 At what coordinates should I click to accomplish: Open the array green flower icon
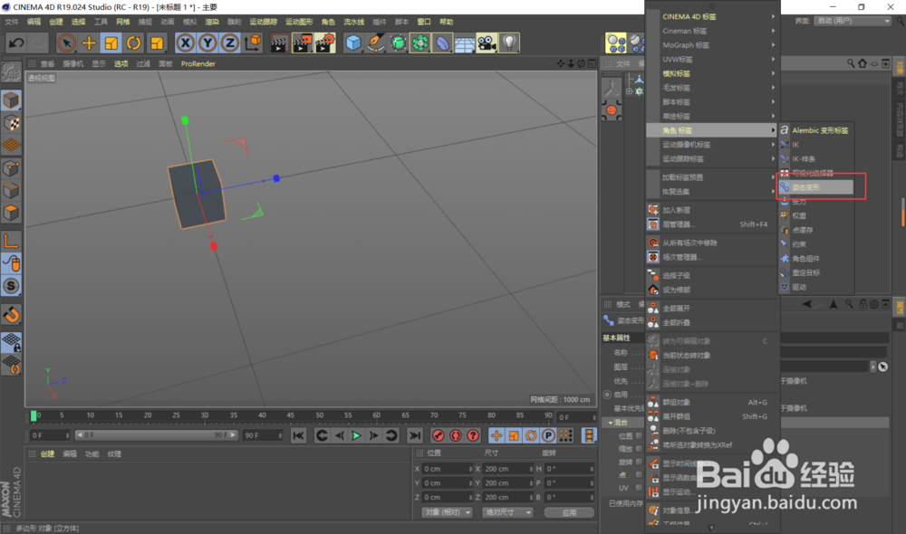(420, 43)
